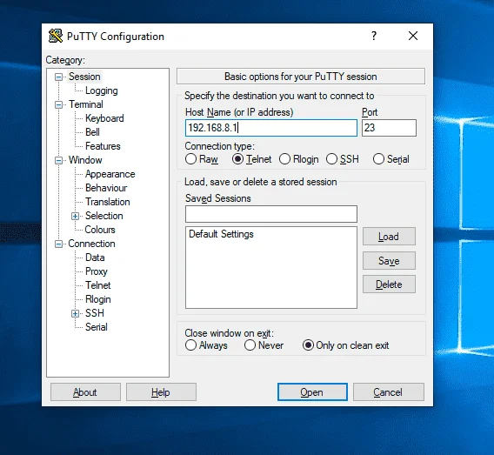Open the Behaviour settings category
This screenshot has width=494, height=455.
(x=106, y=188)
